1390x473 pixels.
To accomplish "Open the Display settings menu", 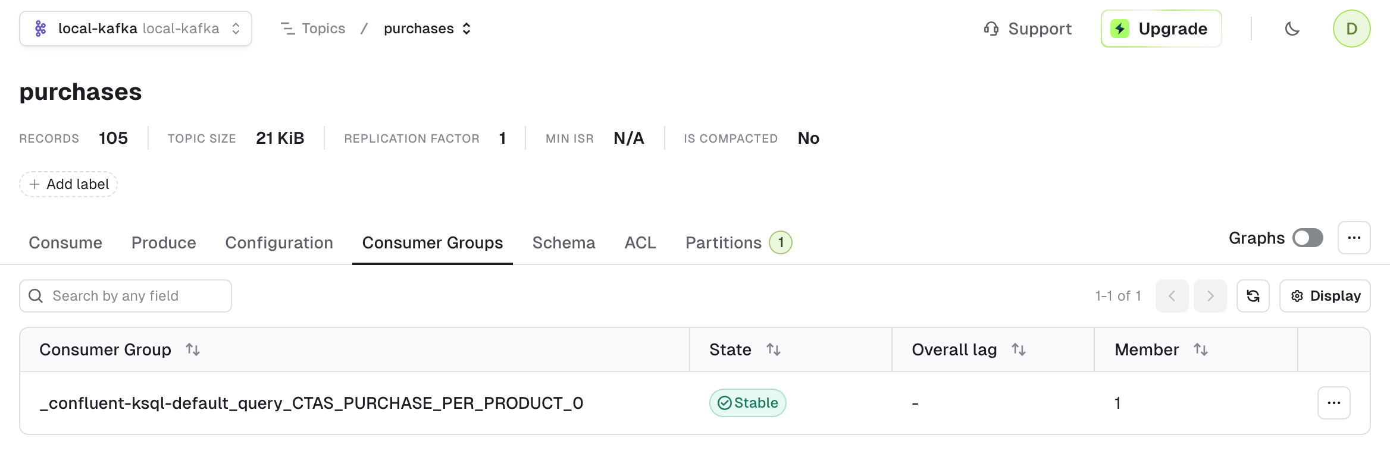I will tap(1325, 296).
